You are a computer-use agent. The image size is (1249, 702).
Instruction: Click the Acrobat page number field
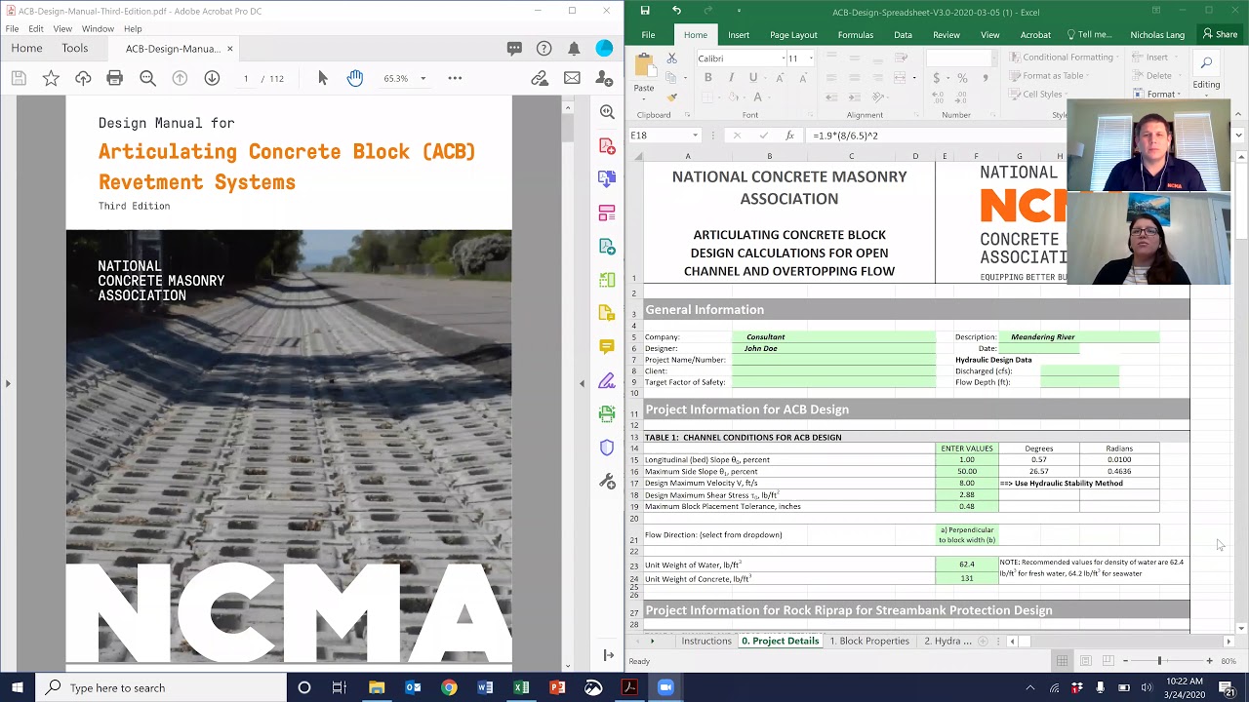click(246, 78)
